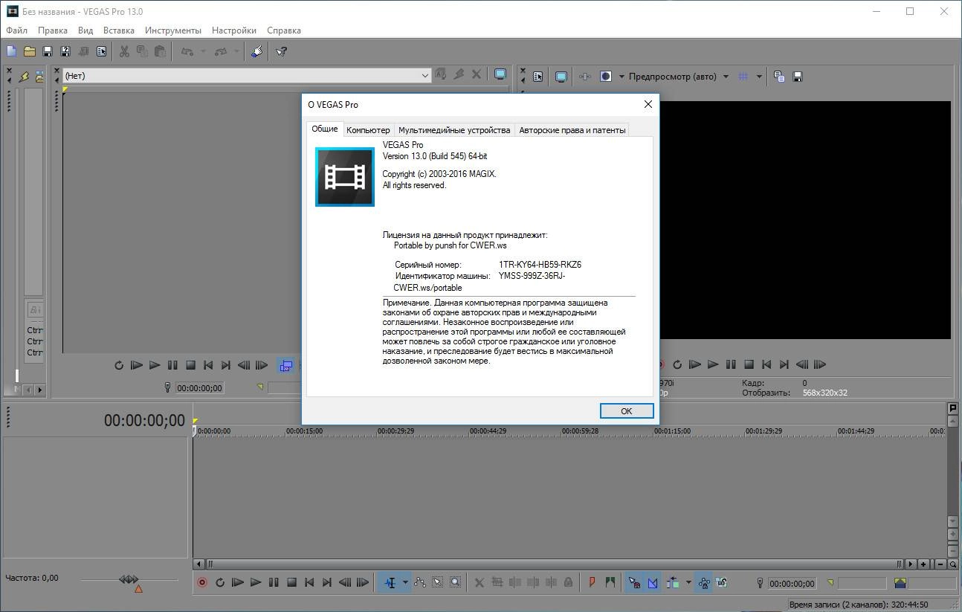Select the Envelope edit tool

(x=420, y=583)
